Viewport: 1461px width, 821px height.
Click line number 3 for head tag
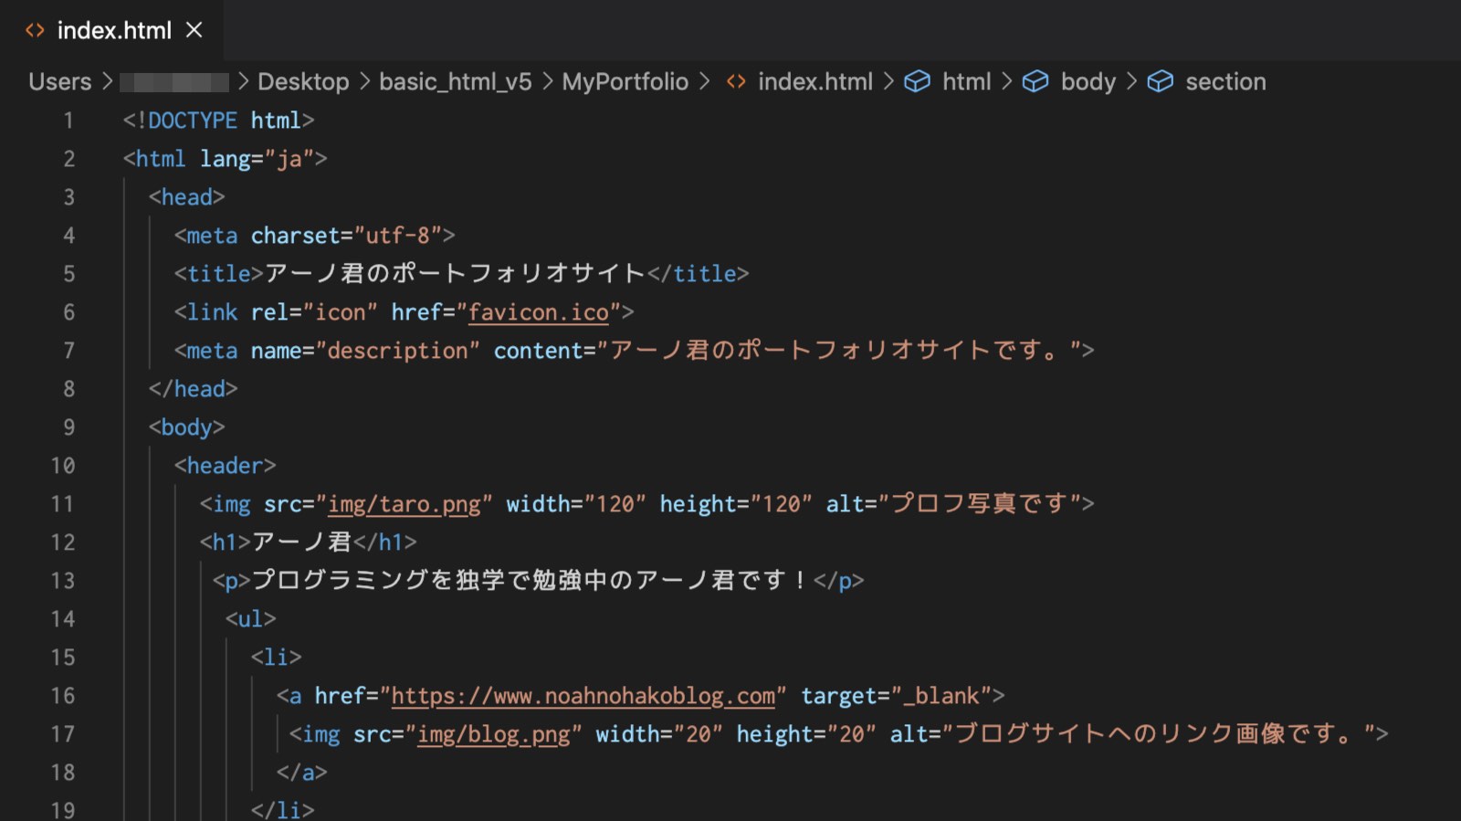(68, 197)
